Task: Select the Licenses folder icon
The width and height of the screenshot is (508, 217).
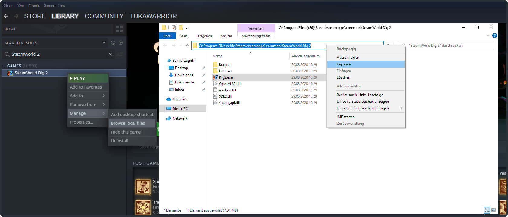Action: point(215,71)
